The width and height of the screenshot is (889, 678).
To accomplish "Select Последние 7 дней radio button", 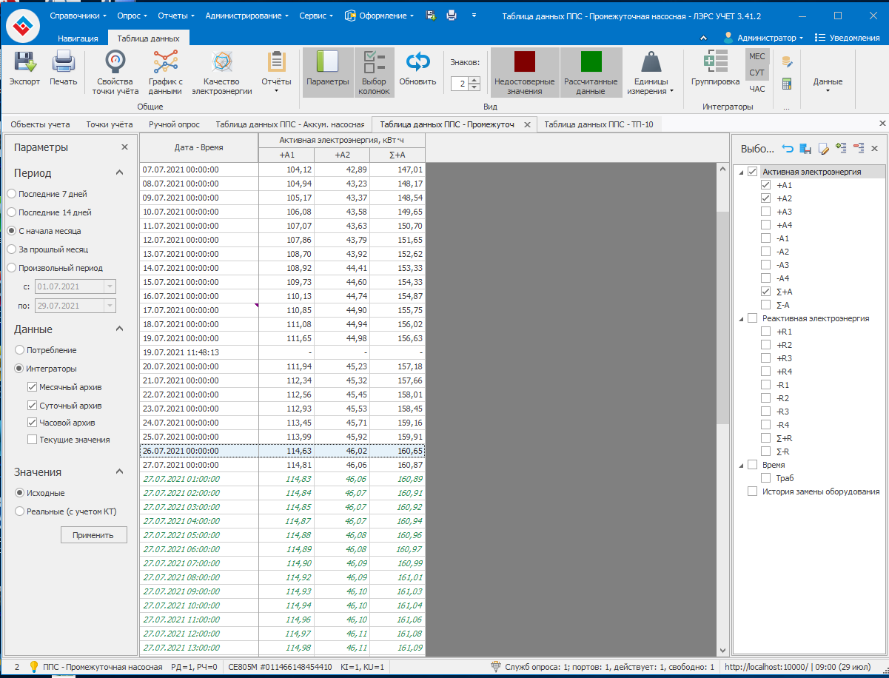I will click(x=11, y=194).
